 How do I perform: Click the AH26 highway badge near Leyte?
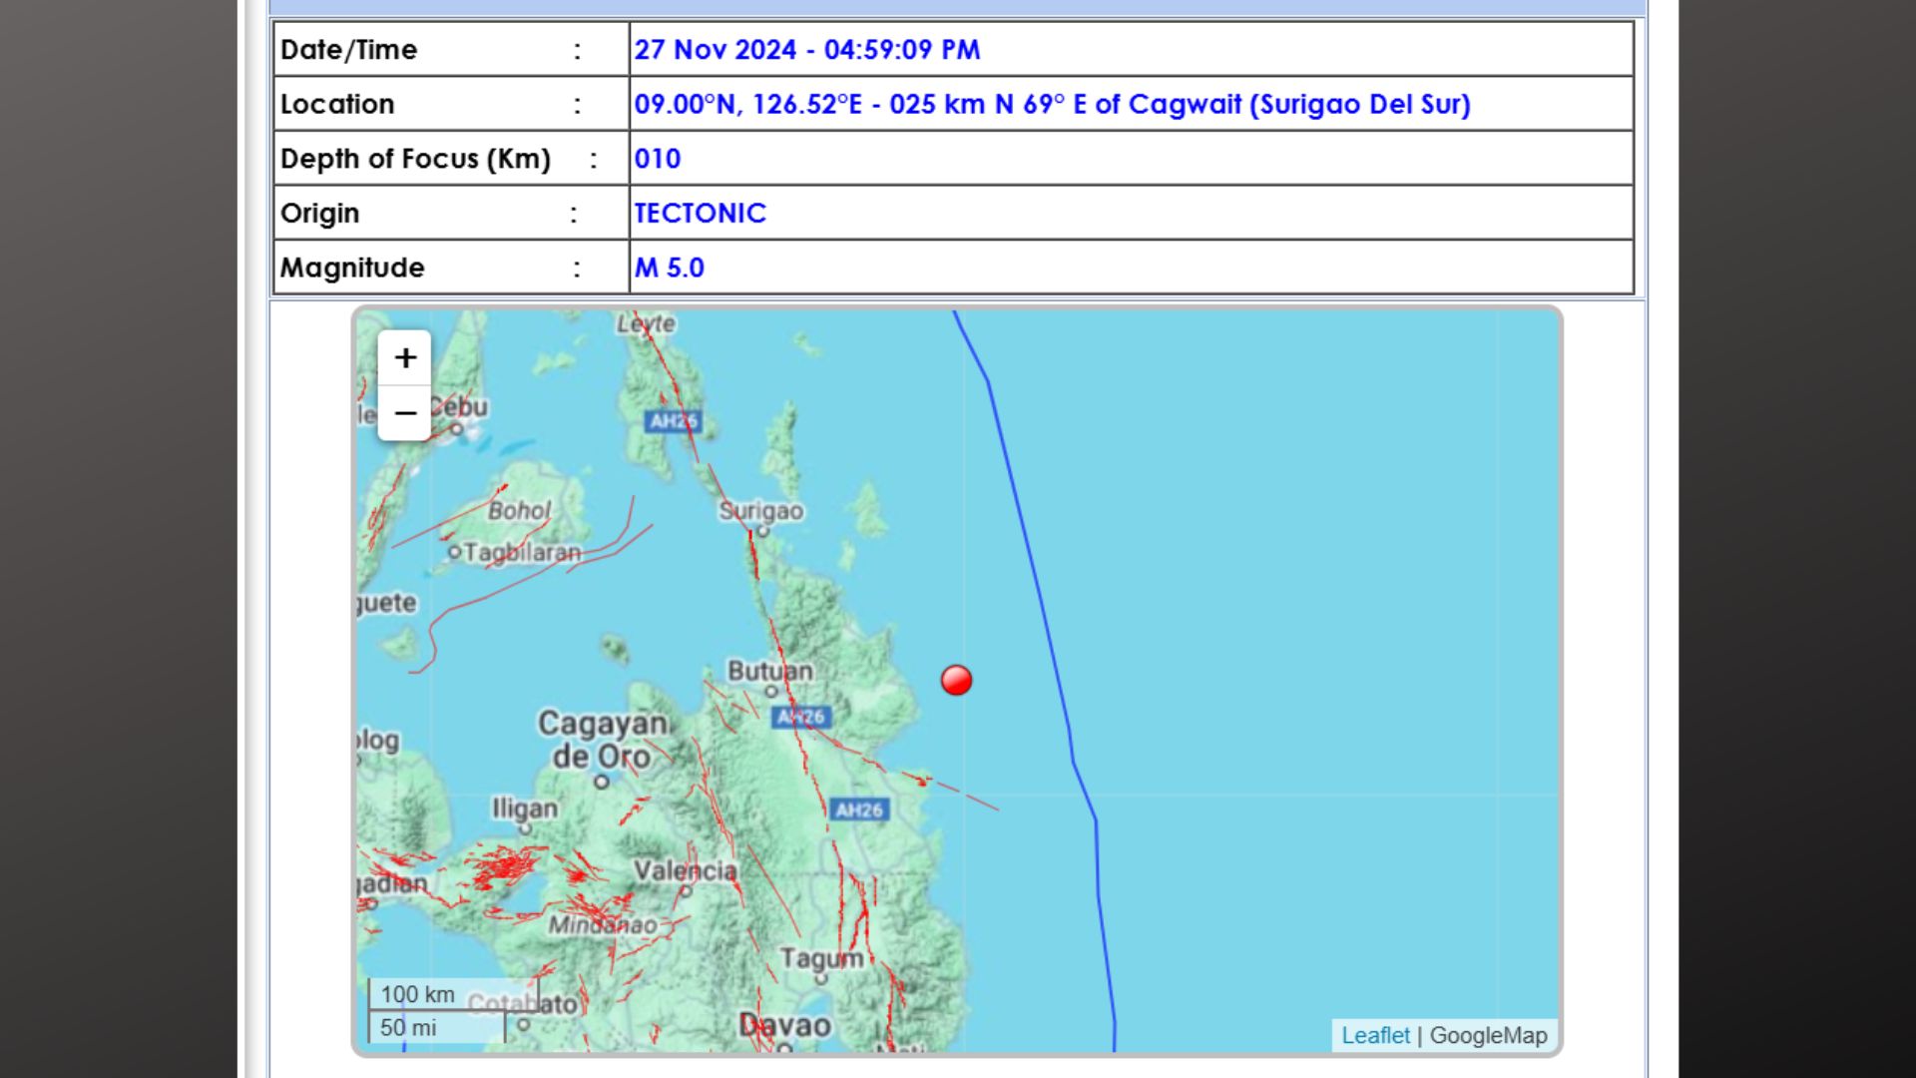click(673, 421)
